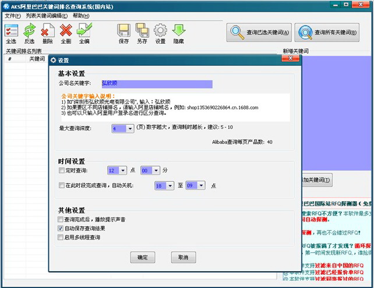Click the 过滤来自中国的RFQ ad link
The image size is (374, 288).
point(339,265)
